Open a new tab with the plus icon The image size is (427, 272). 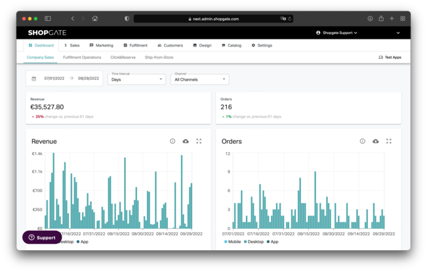tap(392, 18)
